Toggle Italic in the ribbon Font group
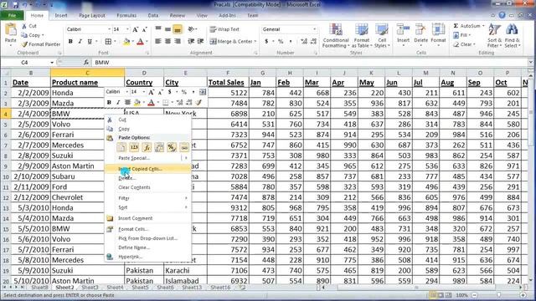Viewport: 536px width, 301px height. tap(80, 42)
